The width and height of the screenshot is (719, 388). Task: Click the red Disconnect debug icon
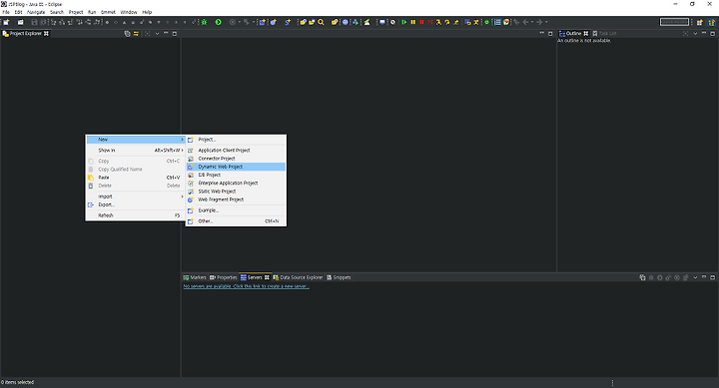pos(430,22)
